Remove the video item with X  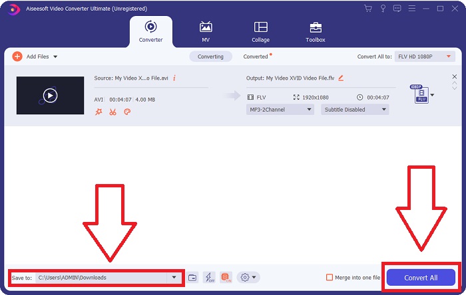(455, 76)
